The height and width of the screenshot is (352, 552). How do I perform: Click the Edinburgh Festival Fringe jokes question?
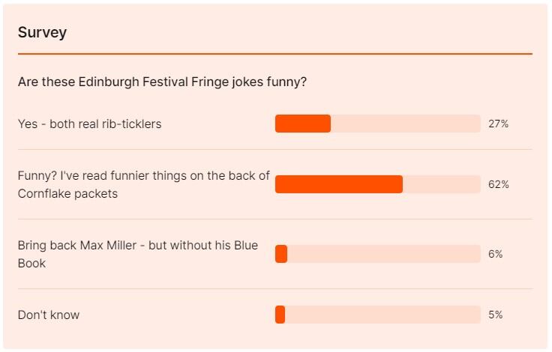pos(162,82)
